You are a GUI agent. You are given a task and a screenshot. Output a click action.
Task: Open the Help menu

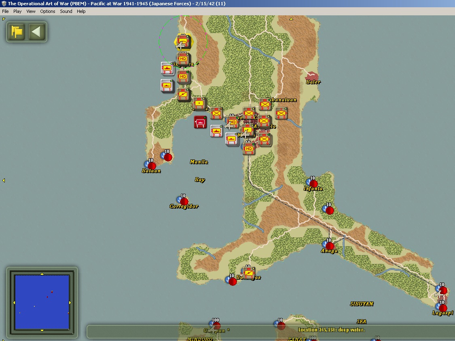(x=81, y=11)
